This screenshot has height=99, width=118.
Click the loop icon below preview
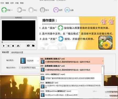[18, 46]
